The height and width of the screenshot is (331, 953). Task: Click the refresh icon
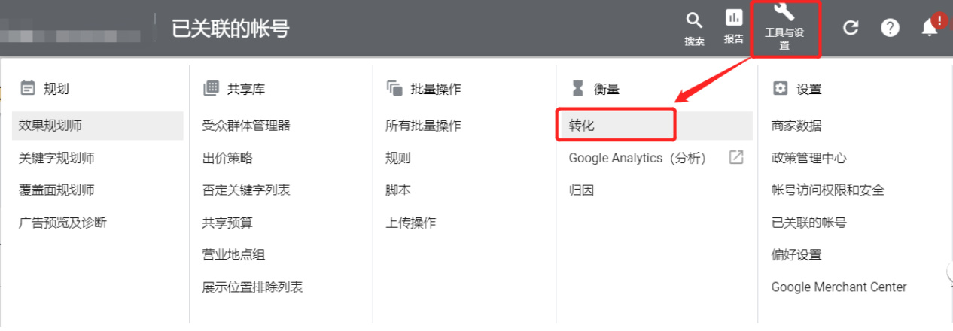coord(851,28)
